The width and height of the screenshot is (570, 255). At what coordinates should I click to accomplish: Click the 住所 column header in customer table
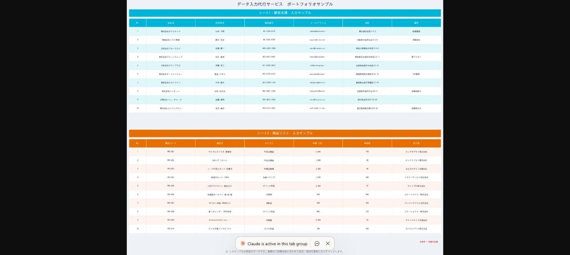click(367, 23)
